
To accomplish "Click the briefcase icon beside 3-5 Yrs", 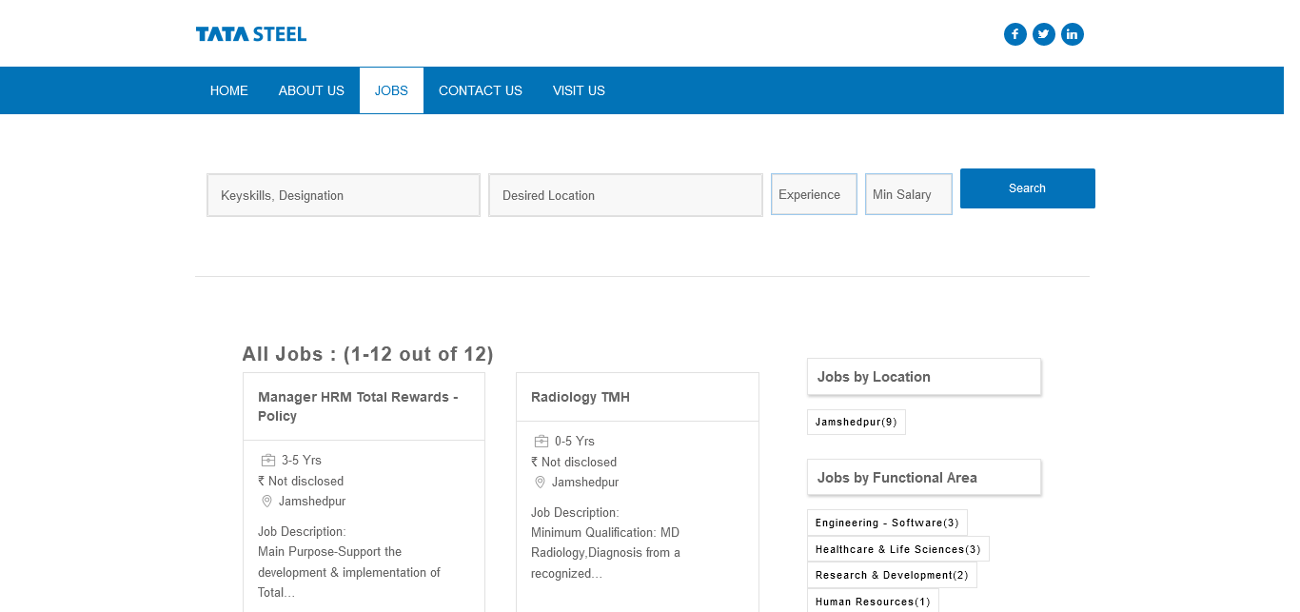I will pyautogui.click(x=268, y=461).
